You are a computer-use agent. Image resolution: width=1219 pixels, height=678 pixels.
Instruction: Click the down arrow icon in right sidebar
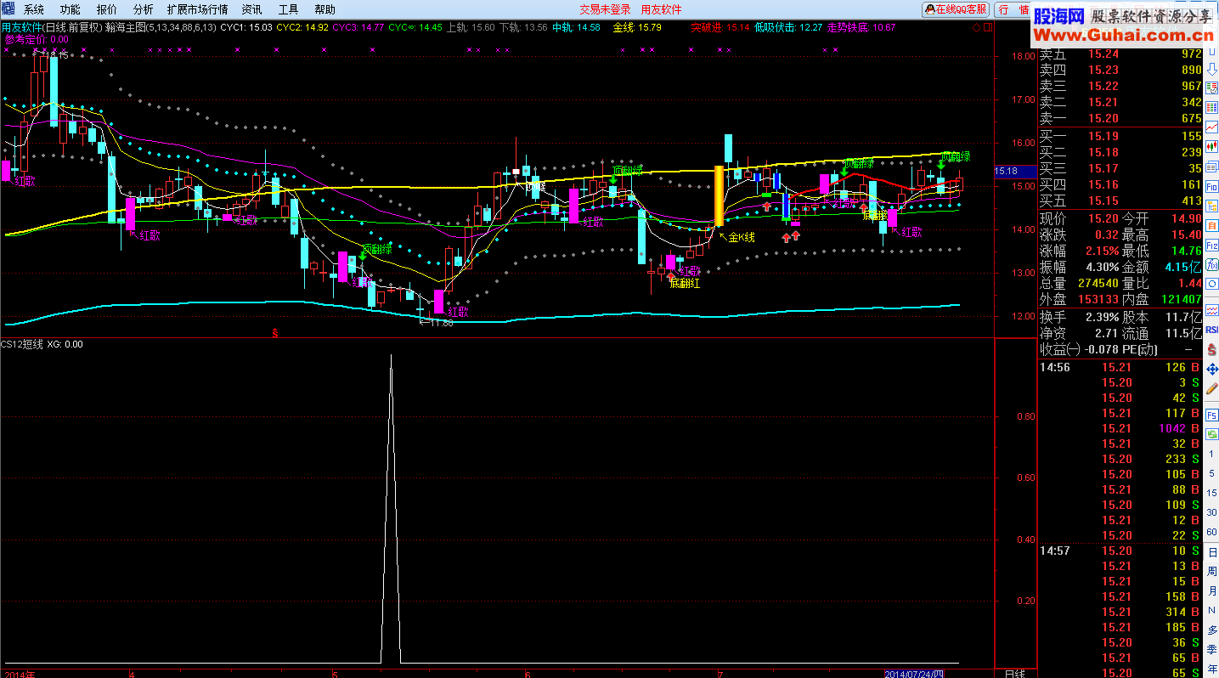click(x=1212, y=70)
